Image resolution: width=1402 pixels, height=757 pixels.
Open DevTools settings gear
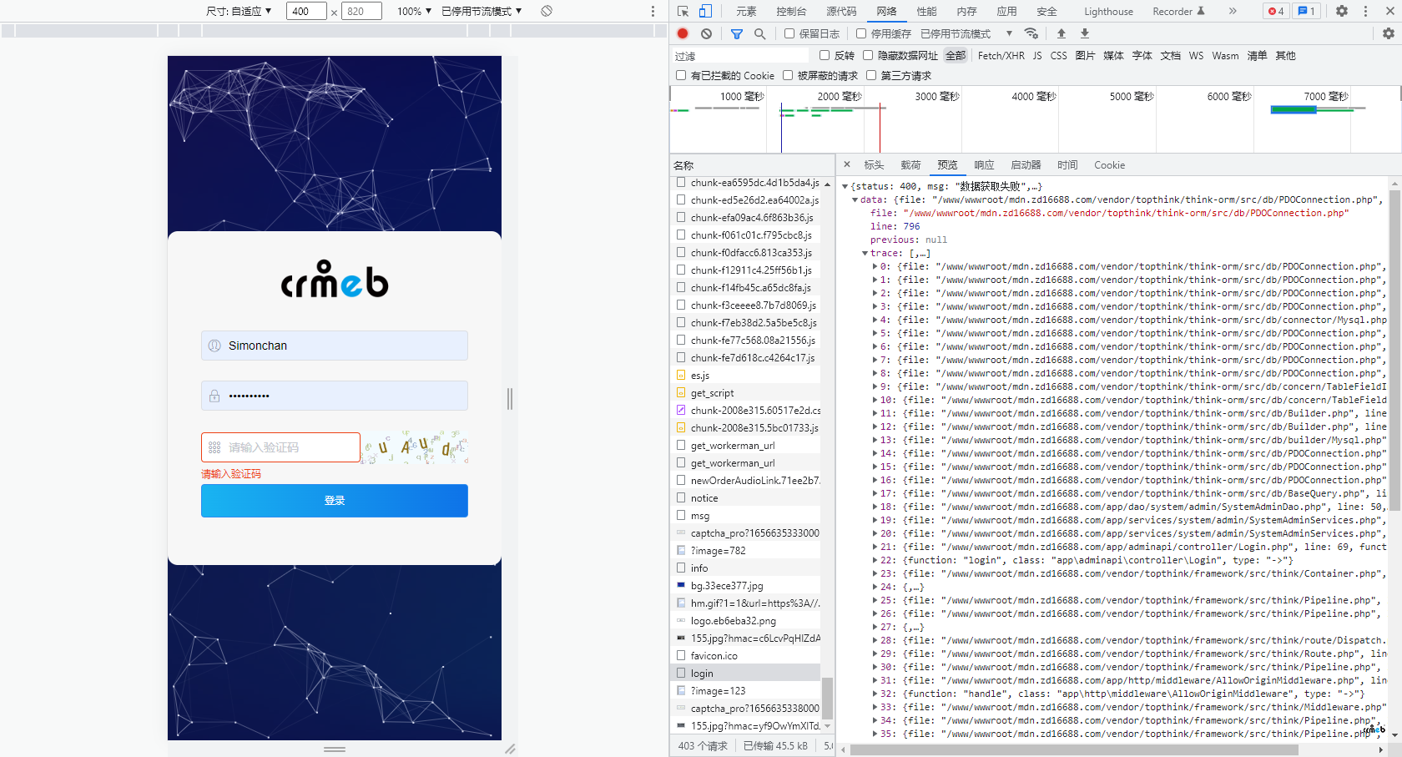point(1342,11)
